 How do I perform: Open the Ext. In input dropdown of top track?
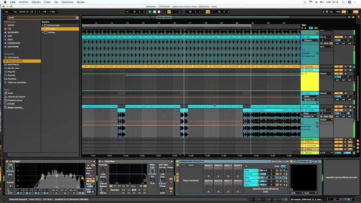(326, 37)
